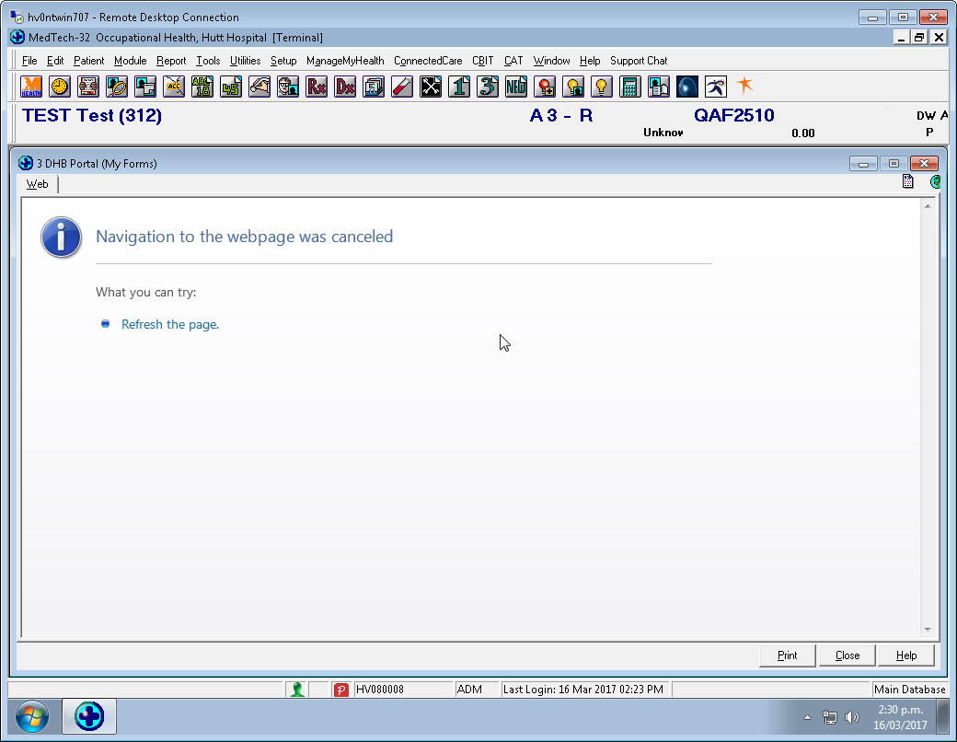Click the patient with open book icon

coord(659,87)
